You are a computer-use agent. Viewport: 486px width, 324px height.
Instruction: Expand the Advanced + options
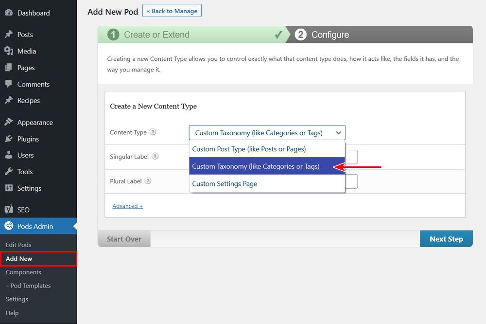pos(127,206)
